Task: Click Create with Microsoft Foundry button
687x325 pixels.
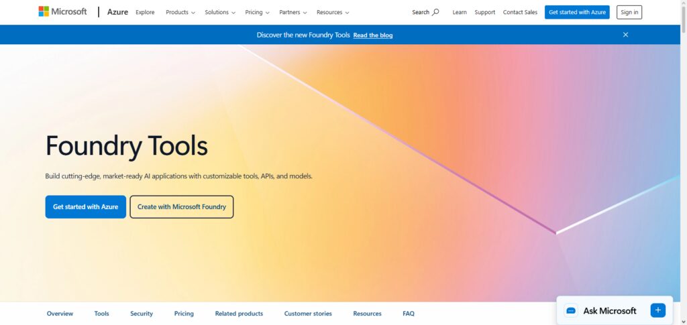Action: 182,207
